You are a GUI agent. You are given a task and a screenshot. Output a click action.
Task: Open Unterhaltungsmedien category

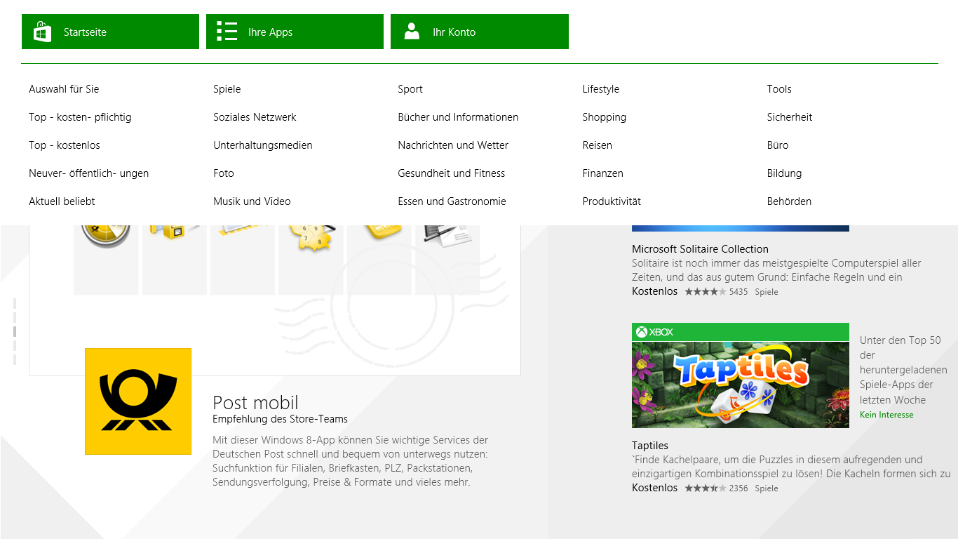pyautogui.click(x=263, y=145)
